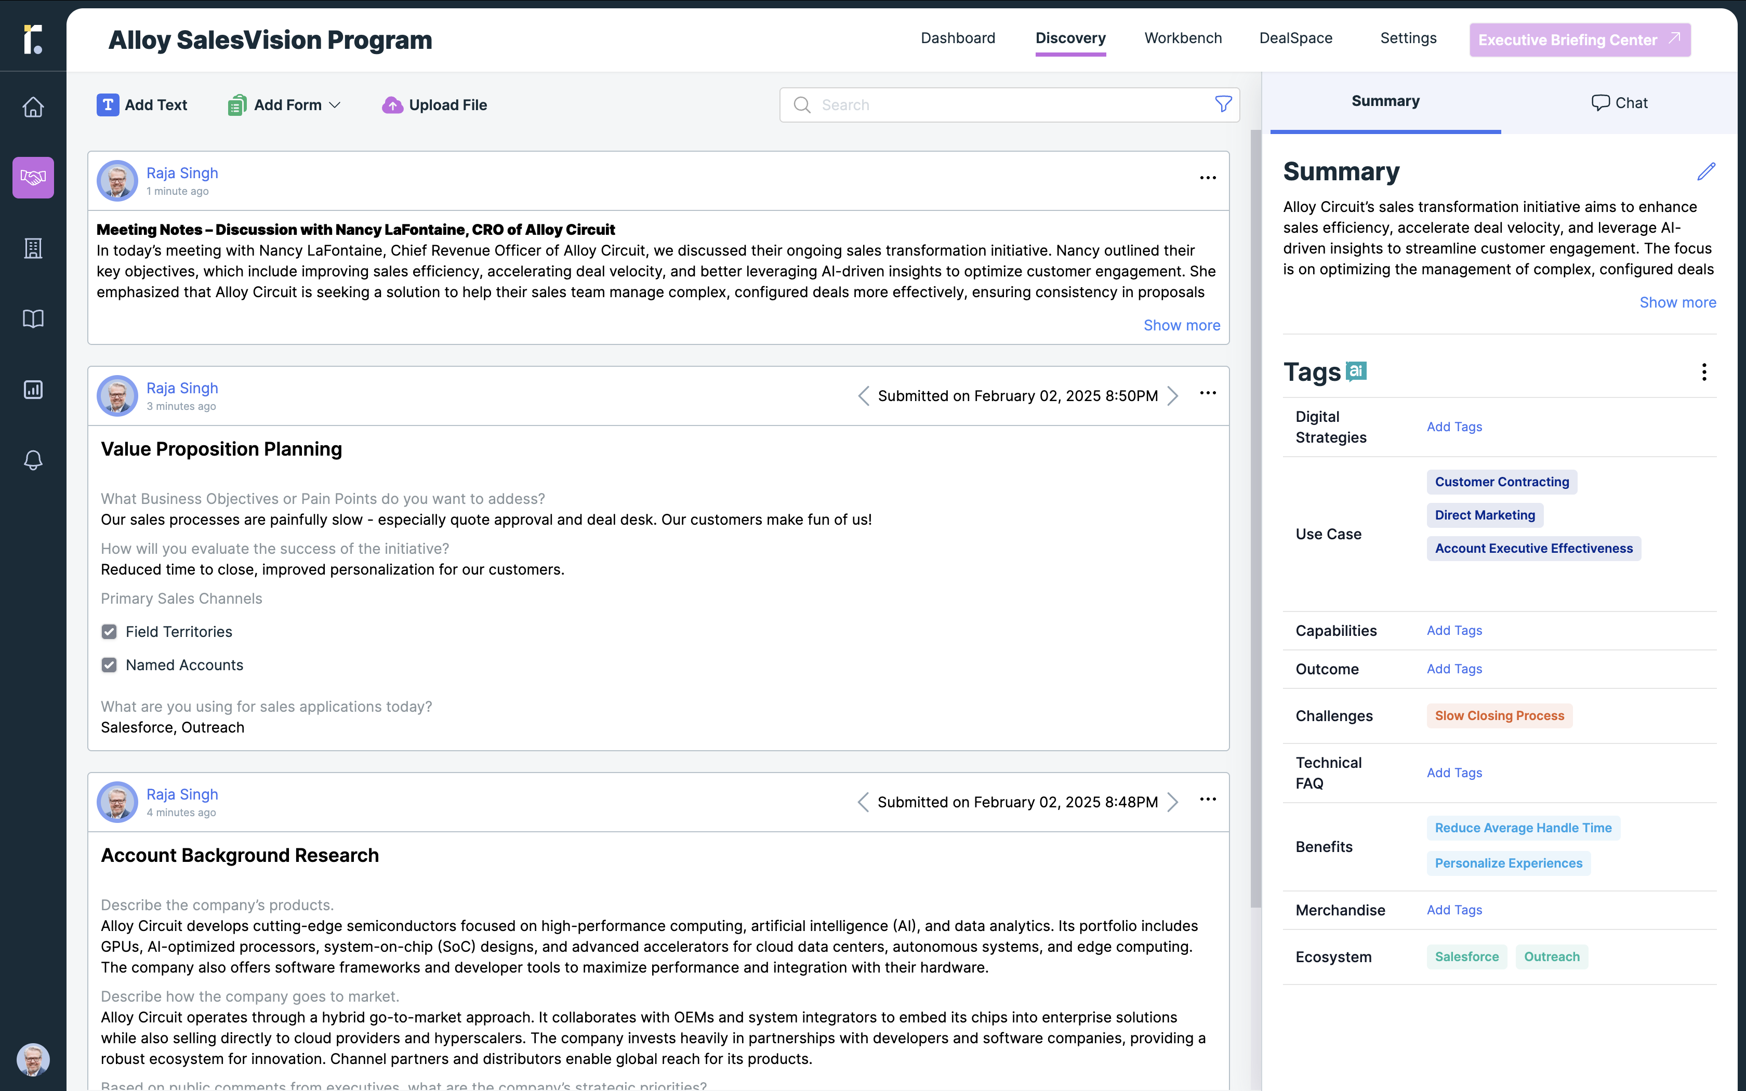Click the Upload File cloud button
The image size is (1746, 1091).
(x=434, y=105)
